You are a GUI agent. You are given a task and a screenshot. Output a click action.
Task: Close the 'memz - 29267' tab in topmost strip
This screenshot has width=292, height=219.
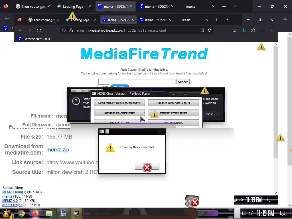pyautogui.click(x=131, y=6)
